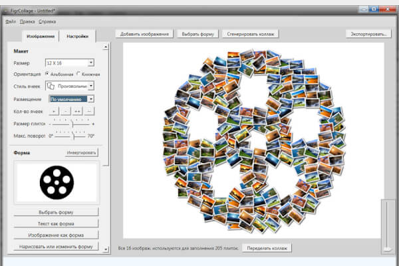Click Сгенерировать коллаж button
399x266 pixels.
(x=251, y=34)
